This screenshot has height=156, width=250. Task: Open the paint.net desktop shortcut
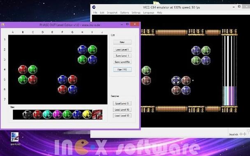tap(15, 139)
